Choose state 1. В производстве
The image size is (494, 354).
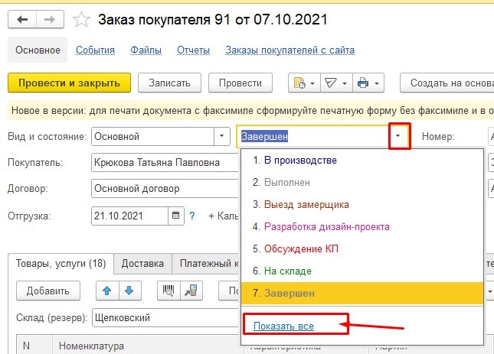(x=362, y=161)
